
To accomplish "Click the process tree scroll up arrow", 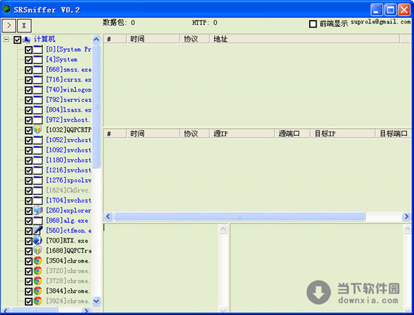I will click(97, 39).
